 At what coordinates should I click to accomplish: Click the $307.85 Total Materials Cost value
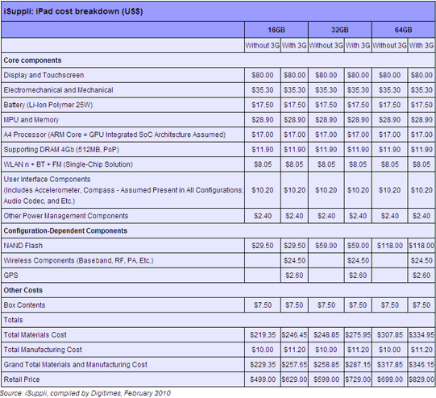click(389, 335)
